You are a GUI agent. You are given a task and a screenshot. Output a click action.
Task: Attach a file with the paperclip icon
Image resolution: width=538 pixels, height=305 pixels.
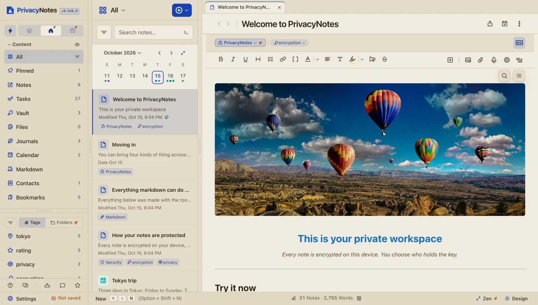(481, 60)
